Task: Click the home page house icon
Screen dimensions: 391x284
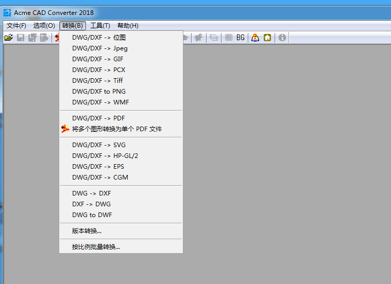Action: tap(267, 38)
